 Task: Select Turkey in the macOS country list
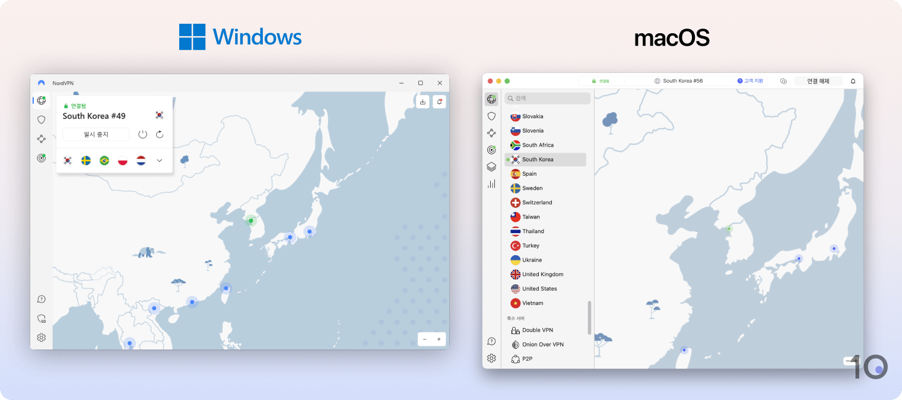pyautogui.click(x=545, y=246)
